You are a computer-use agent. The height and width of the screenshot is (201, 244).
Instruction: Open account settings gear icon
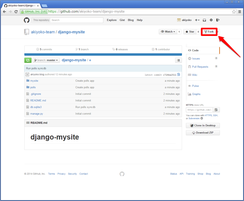point(211,20)
